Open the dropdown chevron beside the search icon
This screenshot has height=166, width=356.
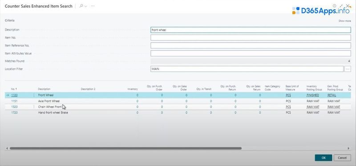coord(86,6)
